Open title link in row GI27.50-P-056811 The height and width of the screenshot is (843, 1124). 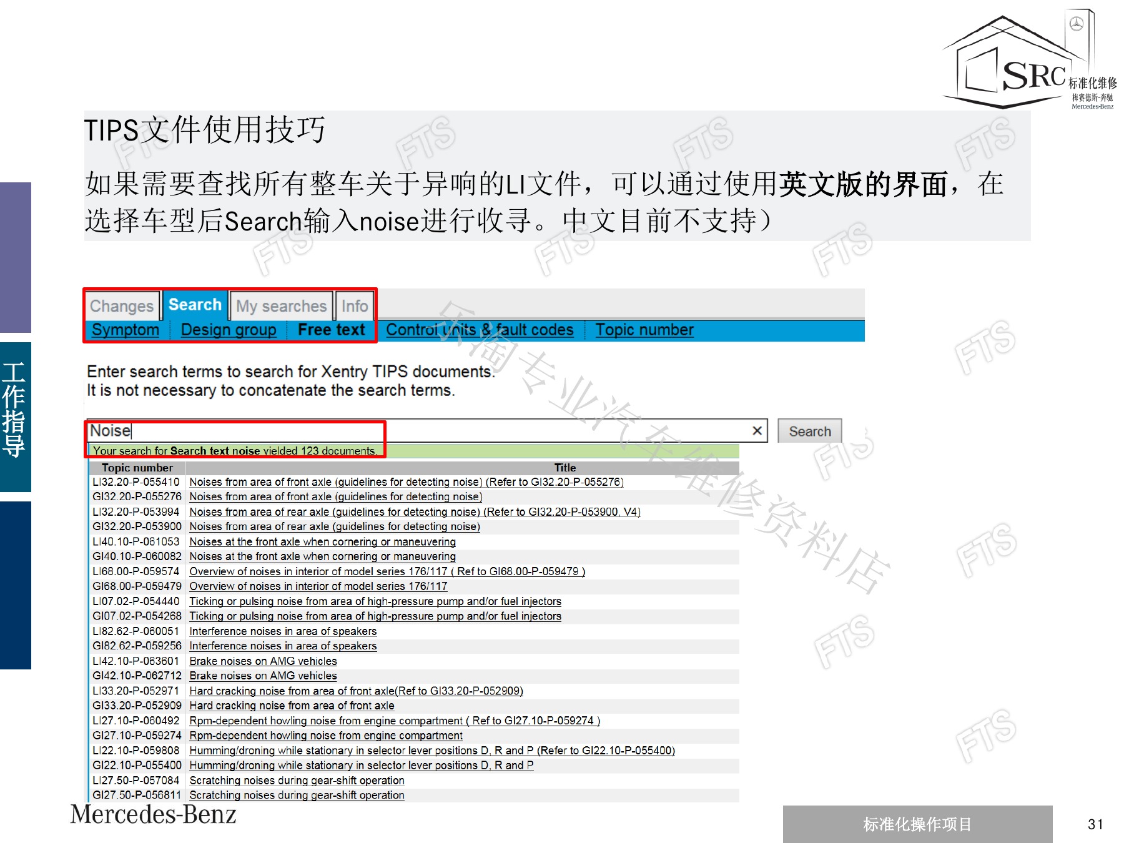pos(297,796)
